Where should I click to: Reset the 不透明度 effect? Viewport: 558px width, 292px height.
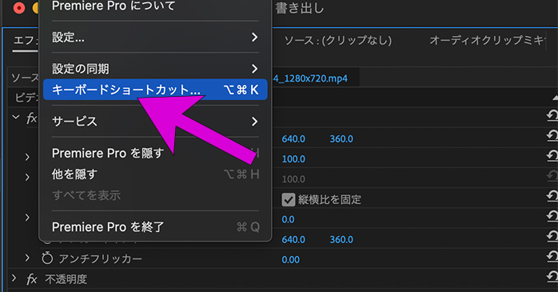pyautogui.click(x=552, y=277)
